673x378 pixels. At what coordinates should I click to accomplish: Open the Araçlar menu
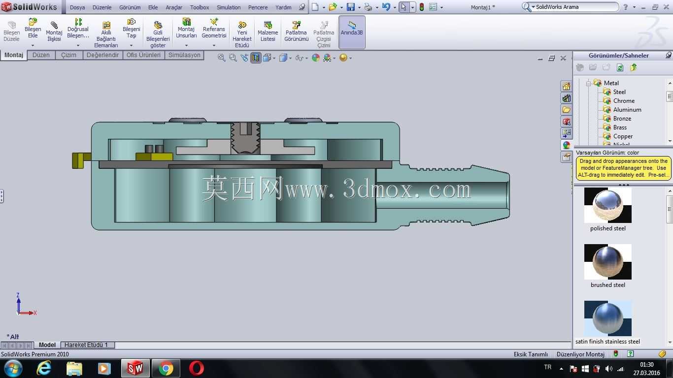click(x=174, y=7)
